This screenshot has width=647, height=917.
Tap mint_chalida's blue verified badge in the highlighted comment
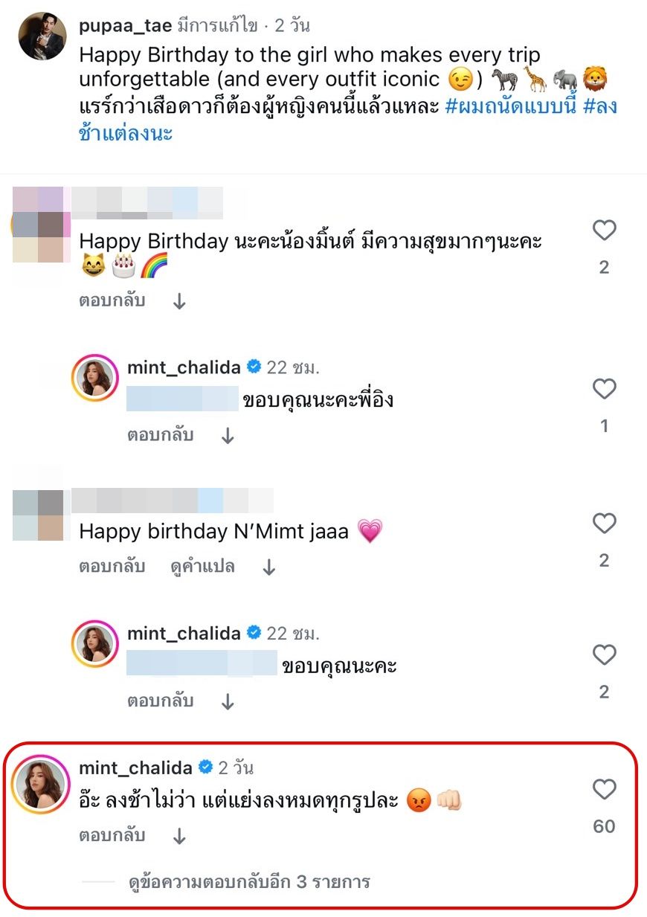click(205, 767)
